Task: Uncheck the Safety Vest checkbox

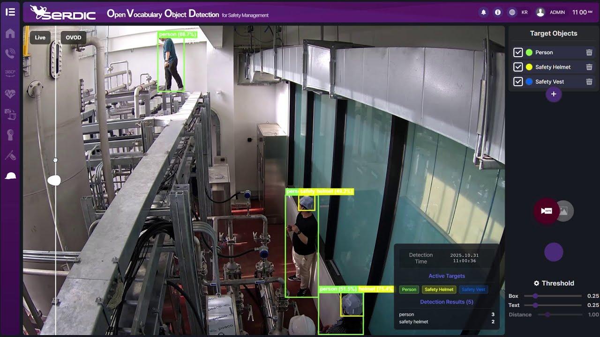Action: (x=518, y=81)
